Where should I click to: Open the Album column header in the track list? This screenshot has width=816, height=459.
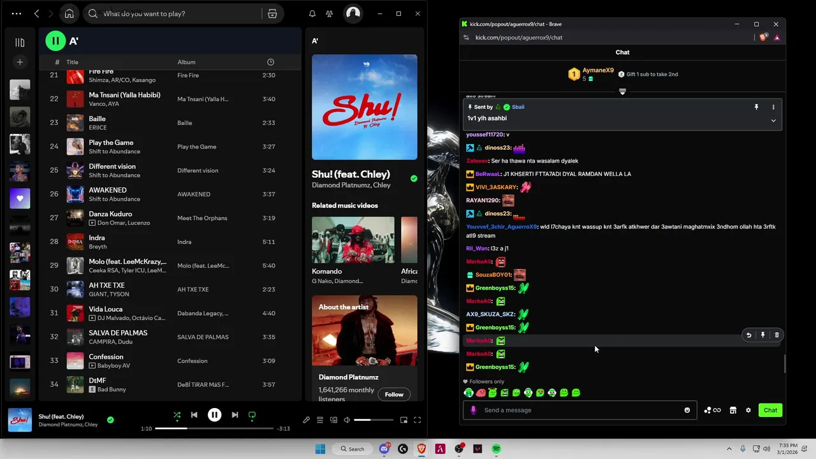pyautogui.click(x=186, y=62)
